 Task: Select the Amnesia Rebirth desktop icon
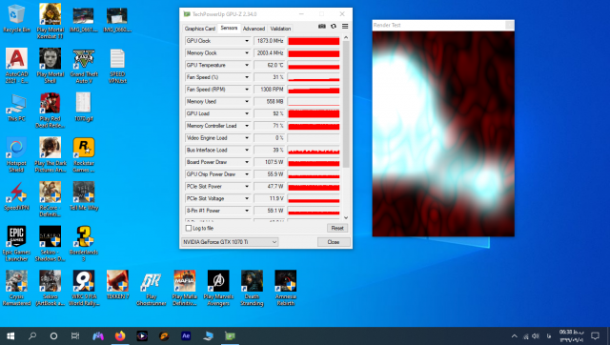pyautogui.click(x=286, y=288)
